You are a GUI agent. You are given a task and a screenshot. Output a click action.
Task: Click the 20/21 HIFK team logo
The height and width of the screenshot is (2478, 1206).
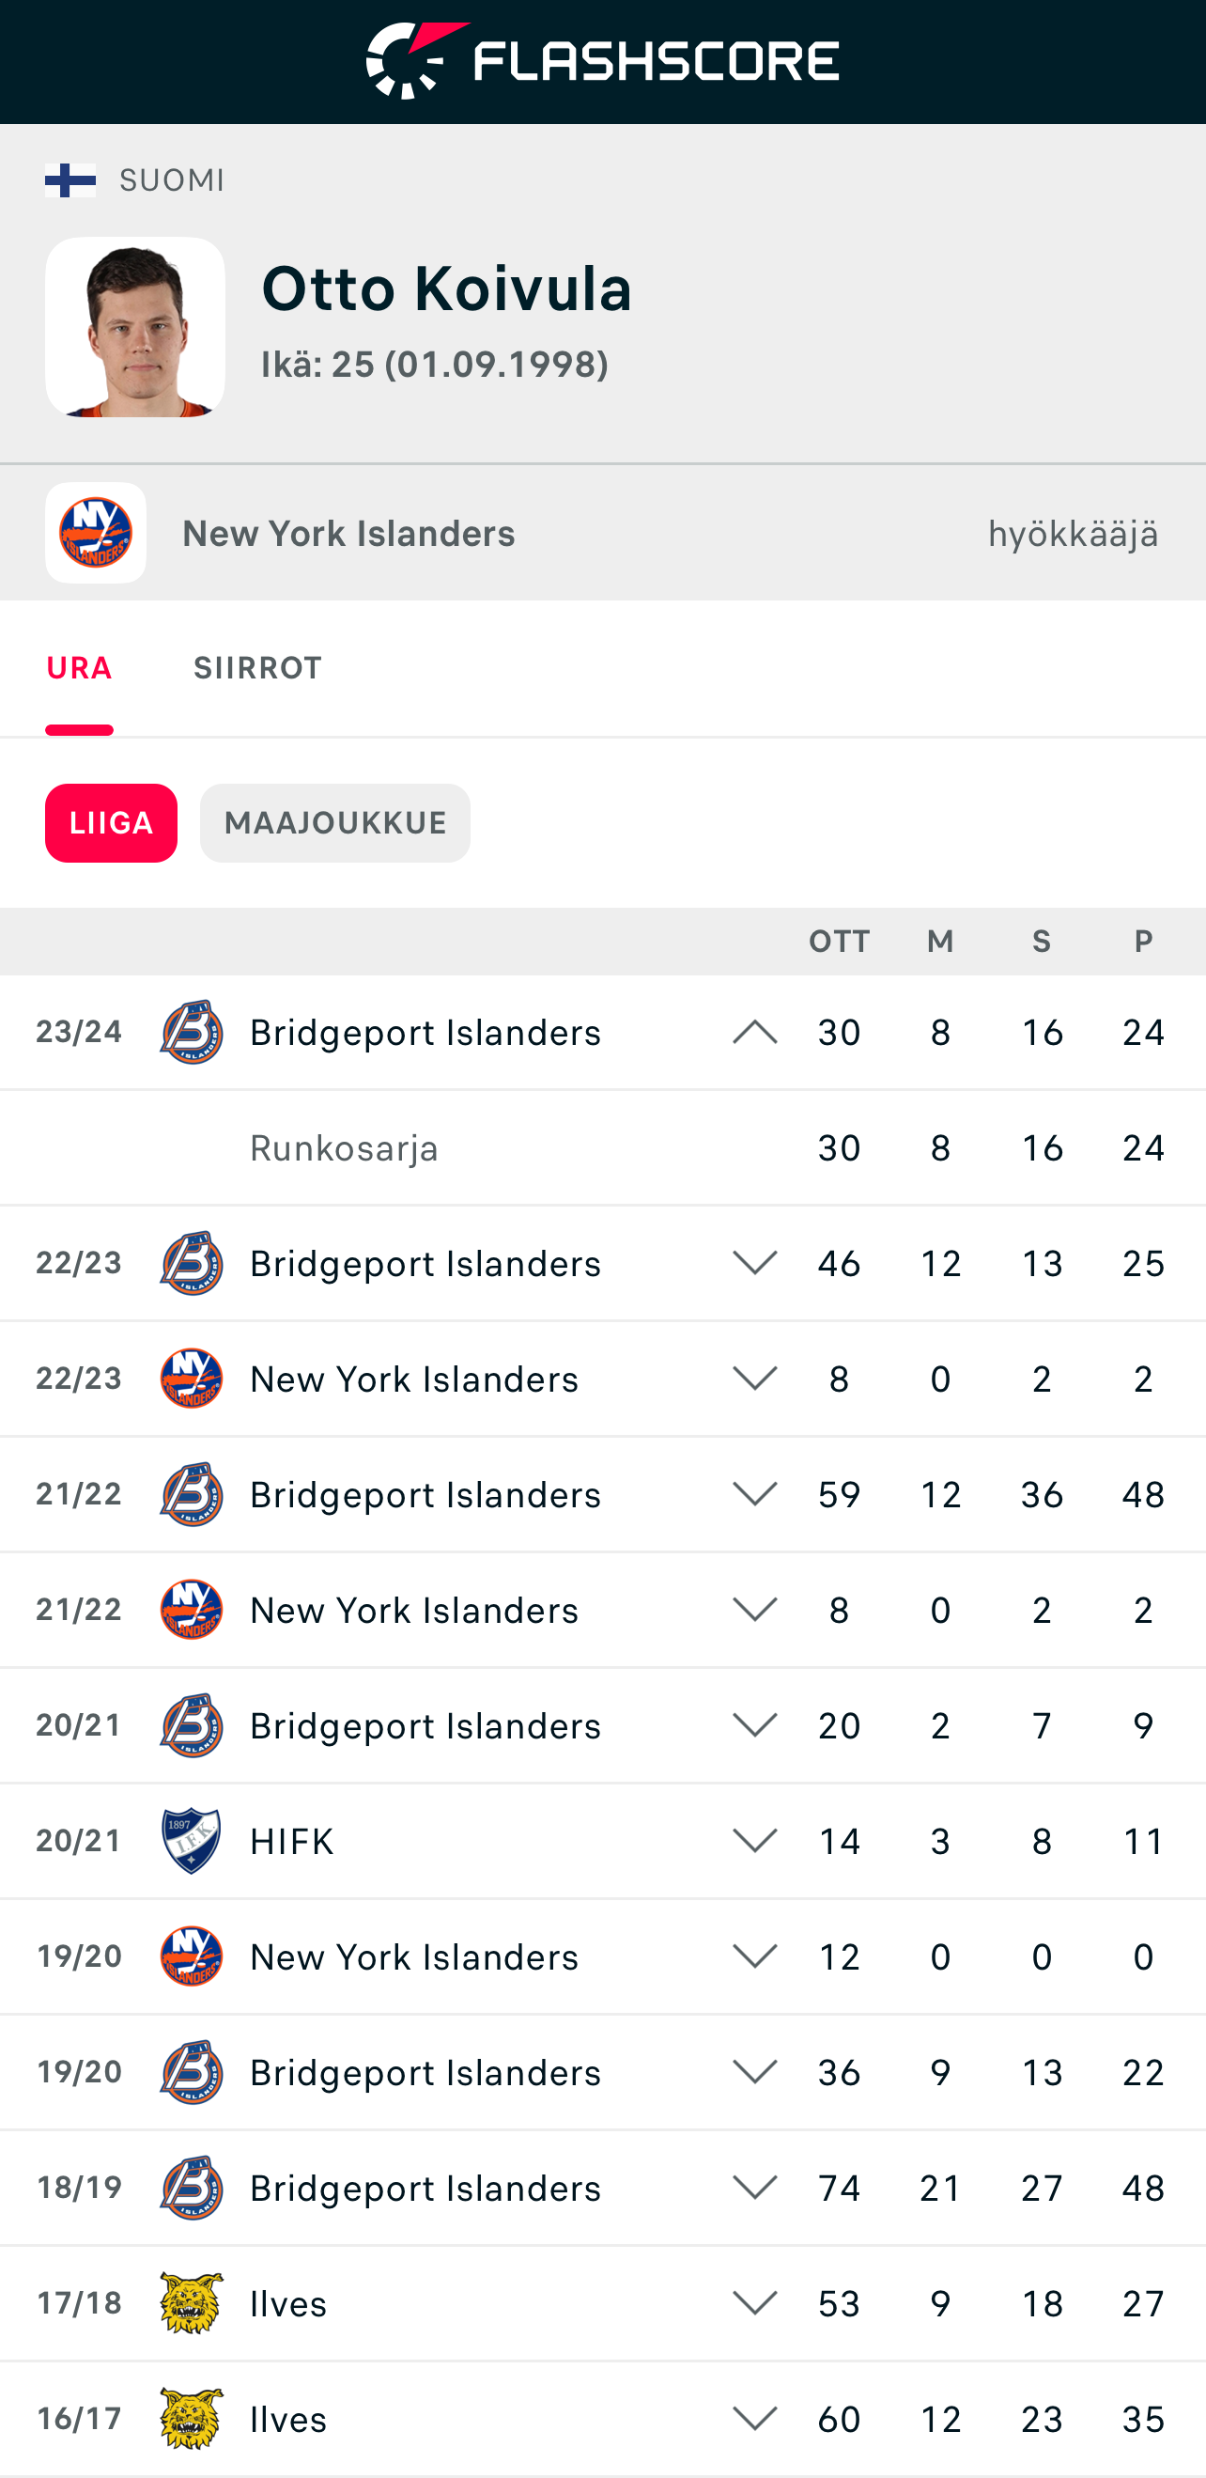192,1841
